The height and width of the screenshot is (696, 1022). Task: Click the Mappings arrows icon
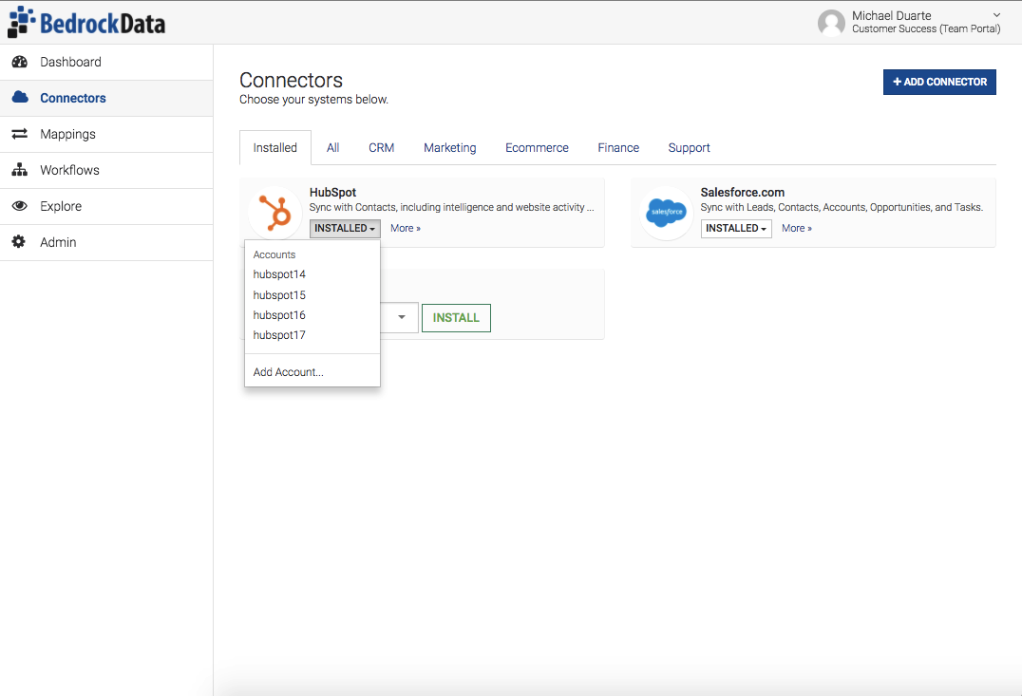pos(20,134)
